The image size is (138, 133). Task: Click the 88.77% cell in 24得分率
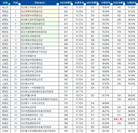[79, 92]
